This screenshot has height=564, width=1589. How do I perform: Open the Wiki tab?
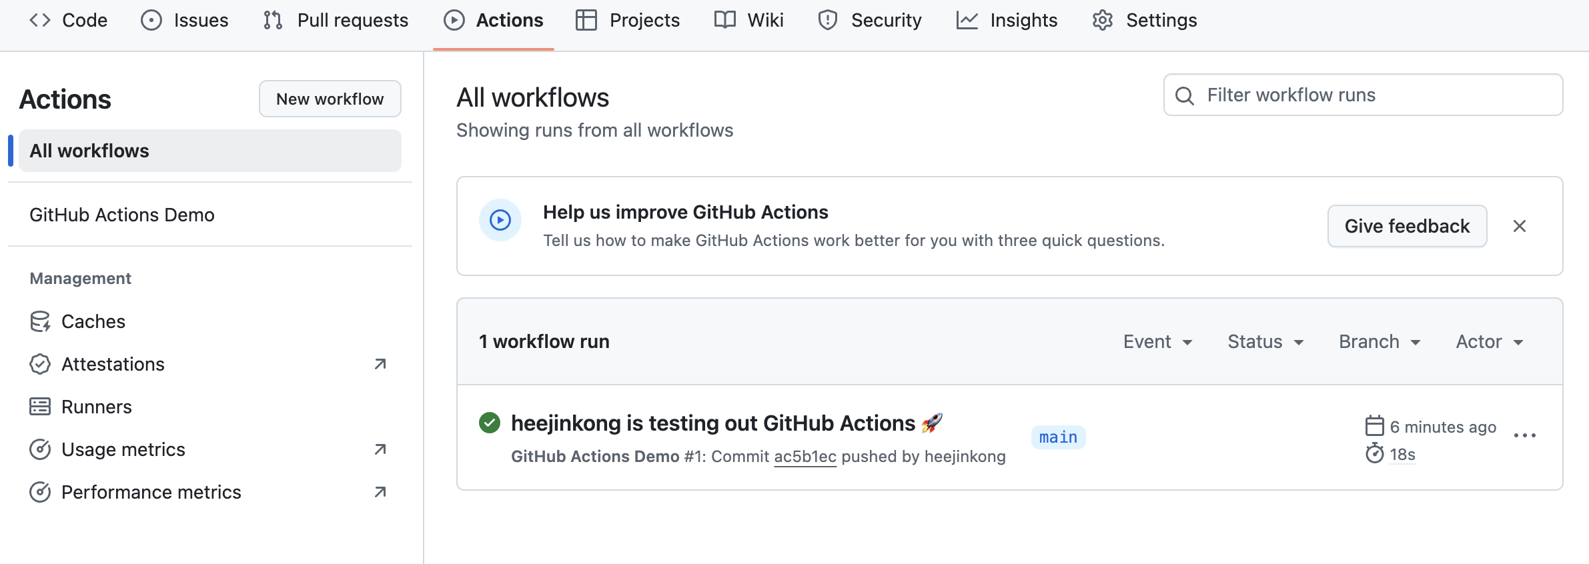tap(749, 20)
